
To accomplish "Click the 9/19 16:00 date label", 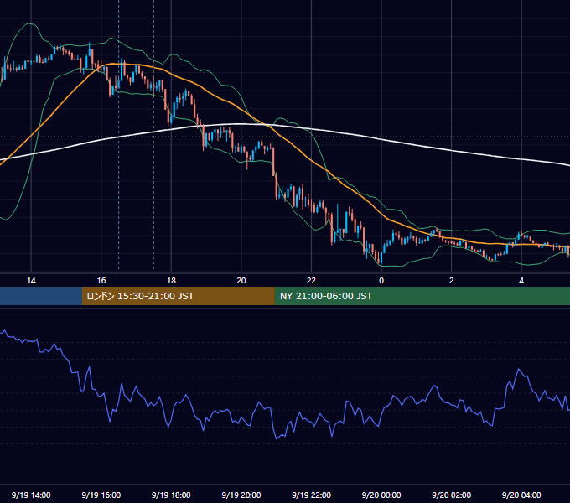I will [x=101, y=495].
